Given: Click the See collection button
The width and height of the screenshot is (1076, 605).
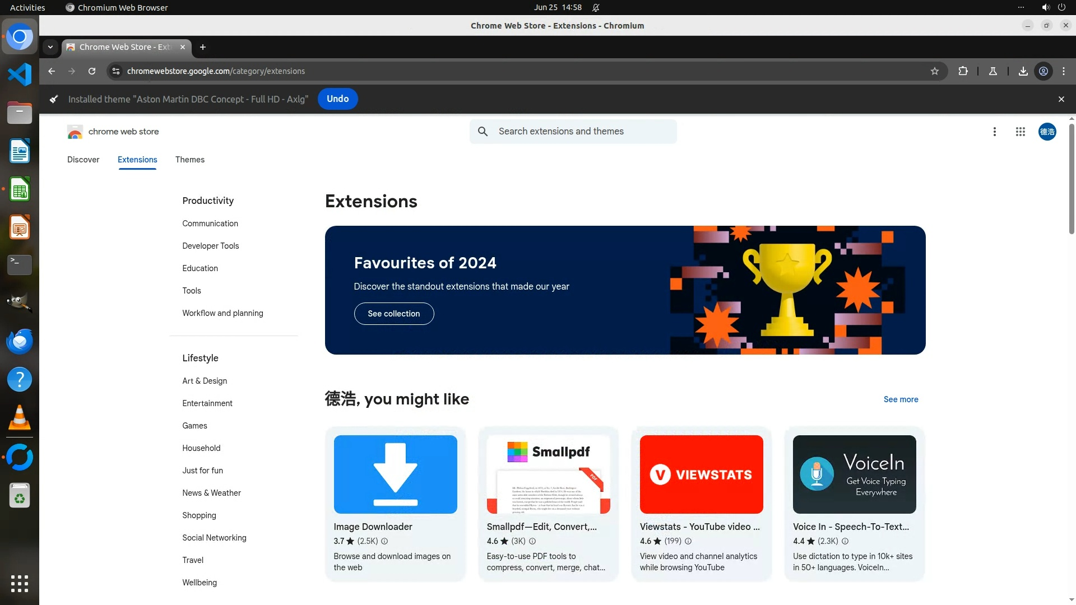Looking at the screenshot, I should (393, 314).
